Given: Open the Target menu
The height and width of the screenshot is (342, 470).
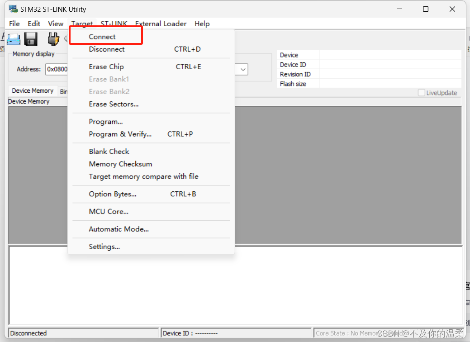Looking at the screenshot, I should point(82,24).
